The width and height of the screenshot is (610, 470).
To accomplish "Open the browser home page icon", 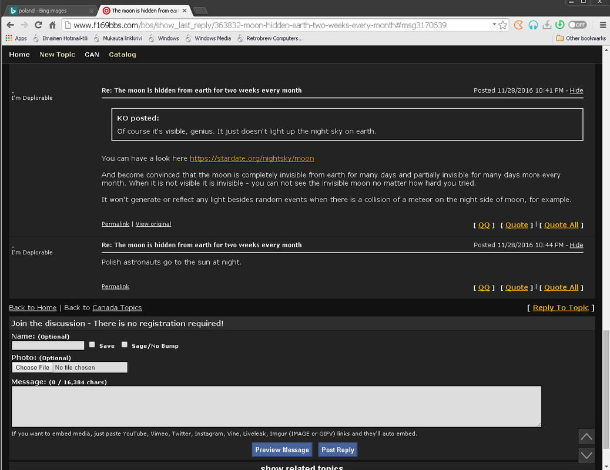I will [x=52, y=25].
